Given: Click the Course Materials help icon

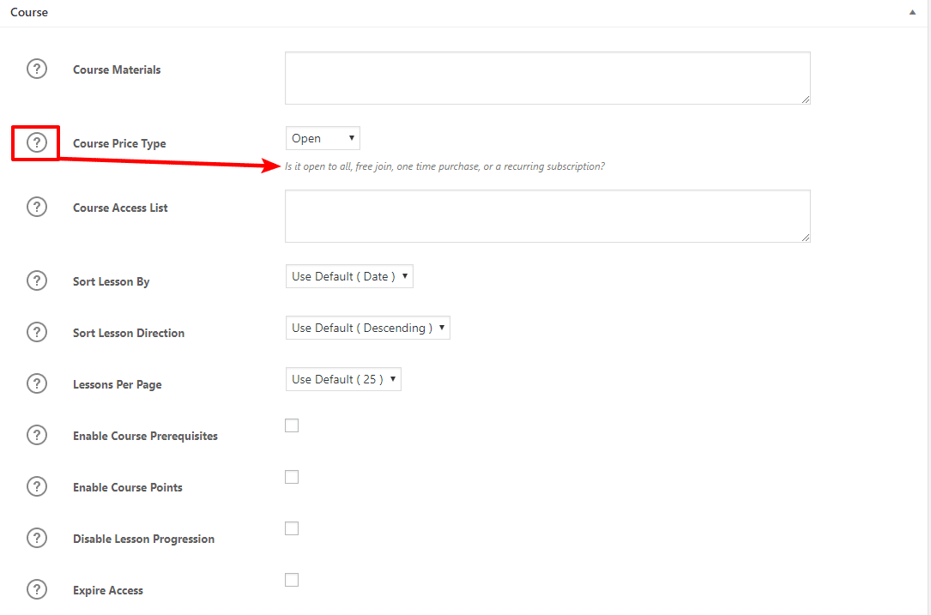Looking at the screenshot, I should (37, 68).
